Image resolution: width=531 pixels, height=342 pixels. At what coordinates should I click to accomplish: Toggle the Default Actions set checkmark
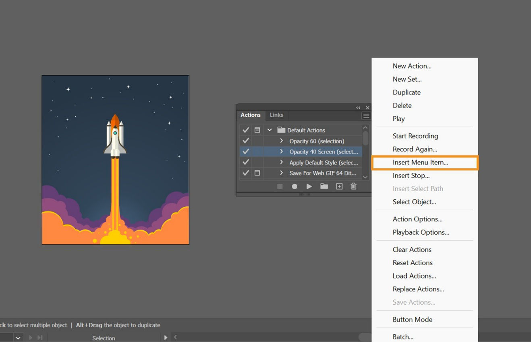[246, 130]
